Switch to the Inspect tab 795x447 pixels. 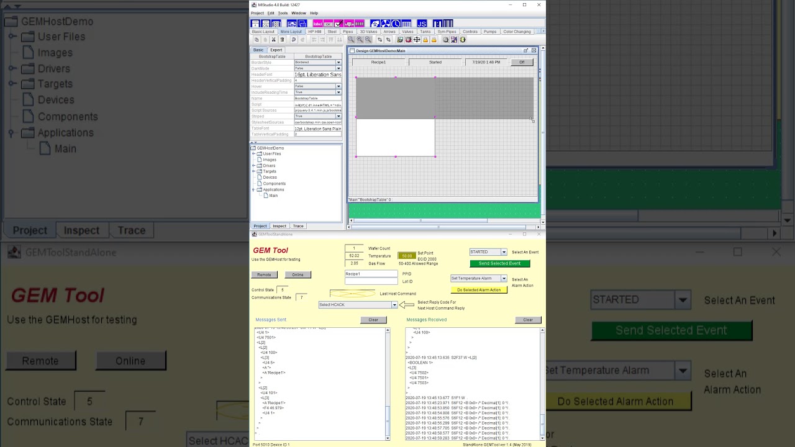tap(279, 226)
